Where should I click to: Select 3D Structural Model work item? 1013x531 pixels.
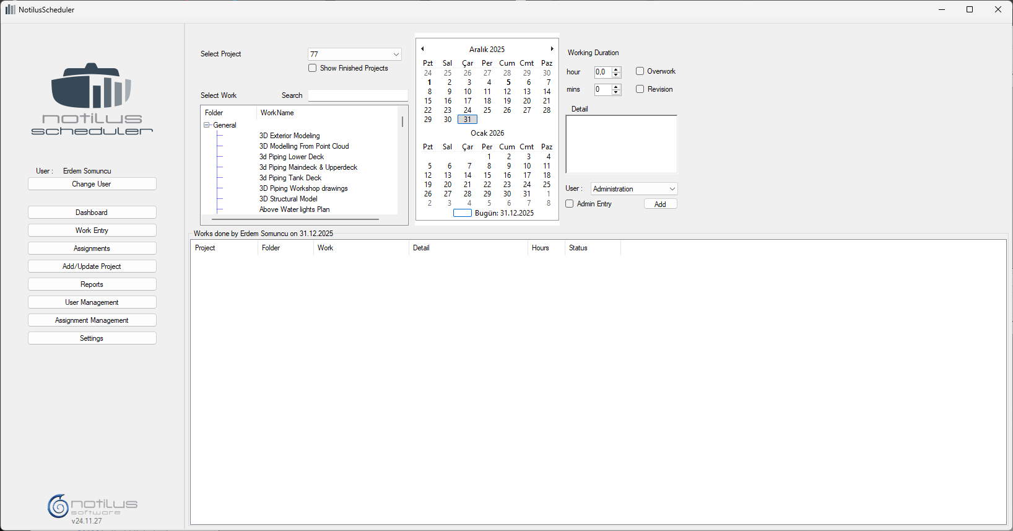288,199
